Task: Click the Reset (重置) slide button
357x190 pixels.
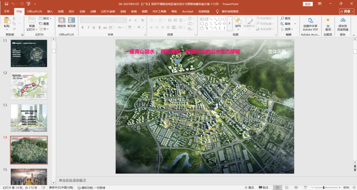Action: click(x=44, y=24)
